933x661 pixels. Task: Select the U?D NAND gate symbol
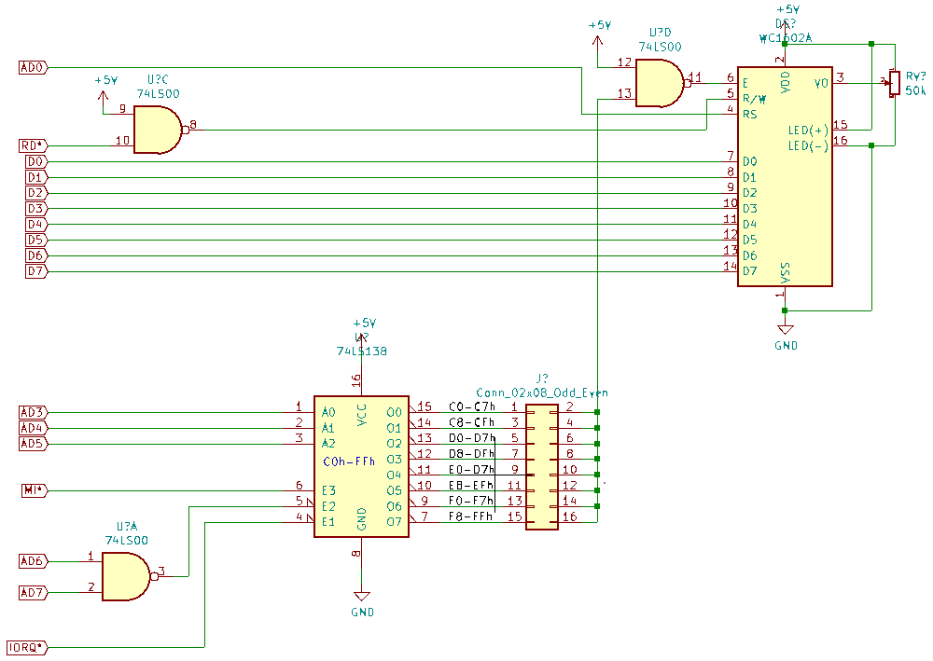coord(659,82)
